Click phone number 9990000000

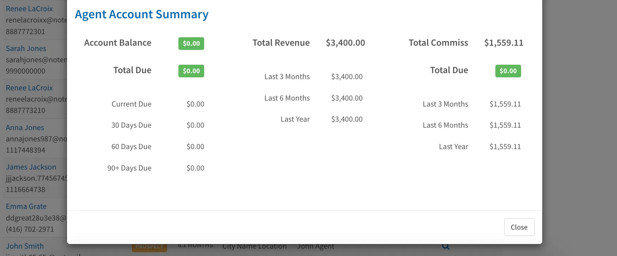pyautogui.click(x=25, y=71)
